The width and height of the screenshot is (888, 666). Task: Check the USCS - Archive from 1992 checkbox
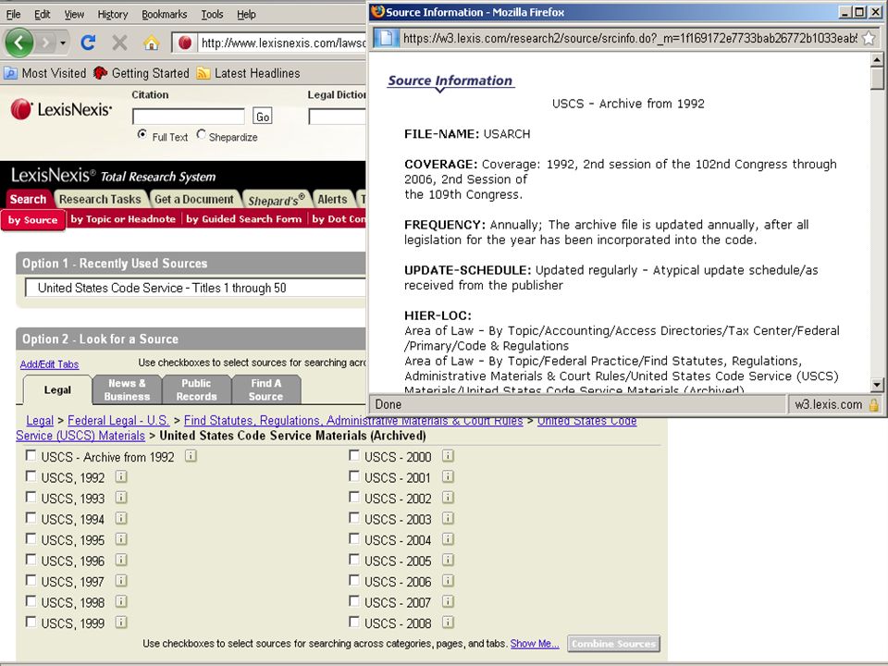[x=31, y=455]
